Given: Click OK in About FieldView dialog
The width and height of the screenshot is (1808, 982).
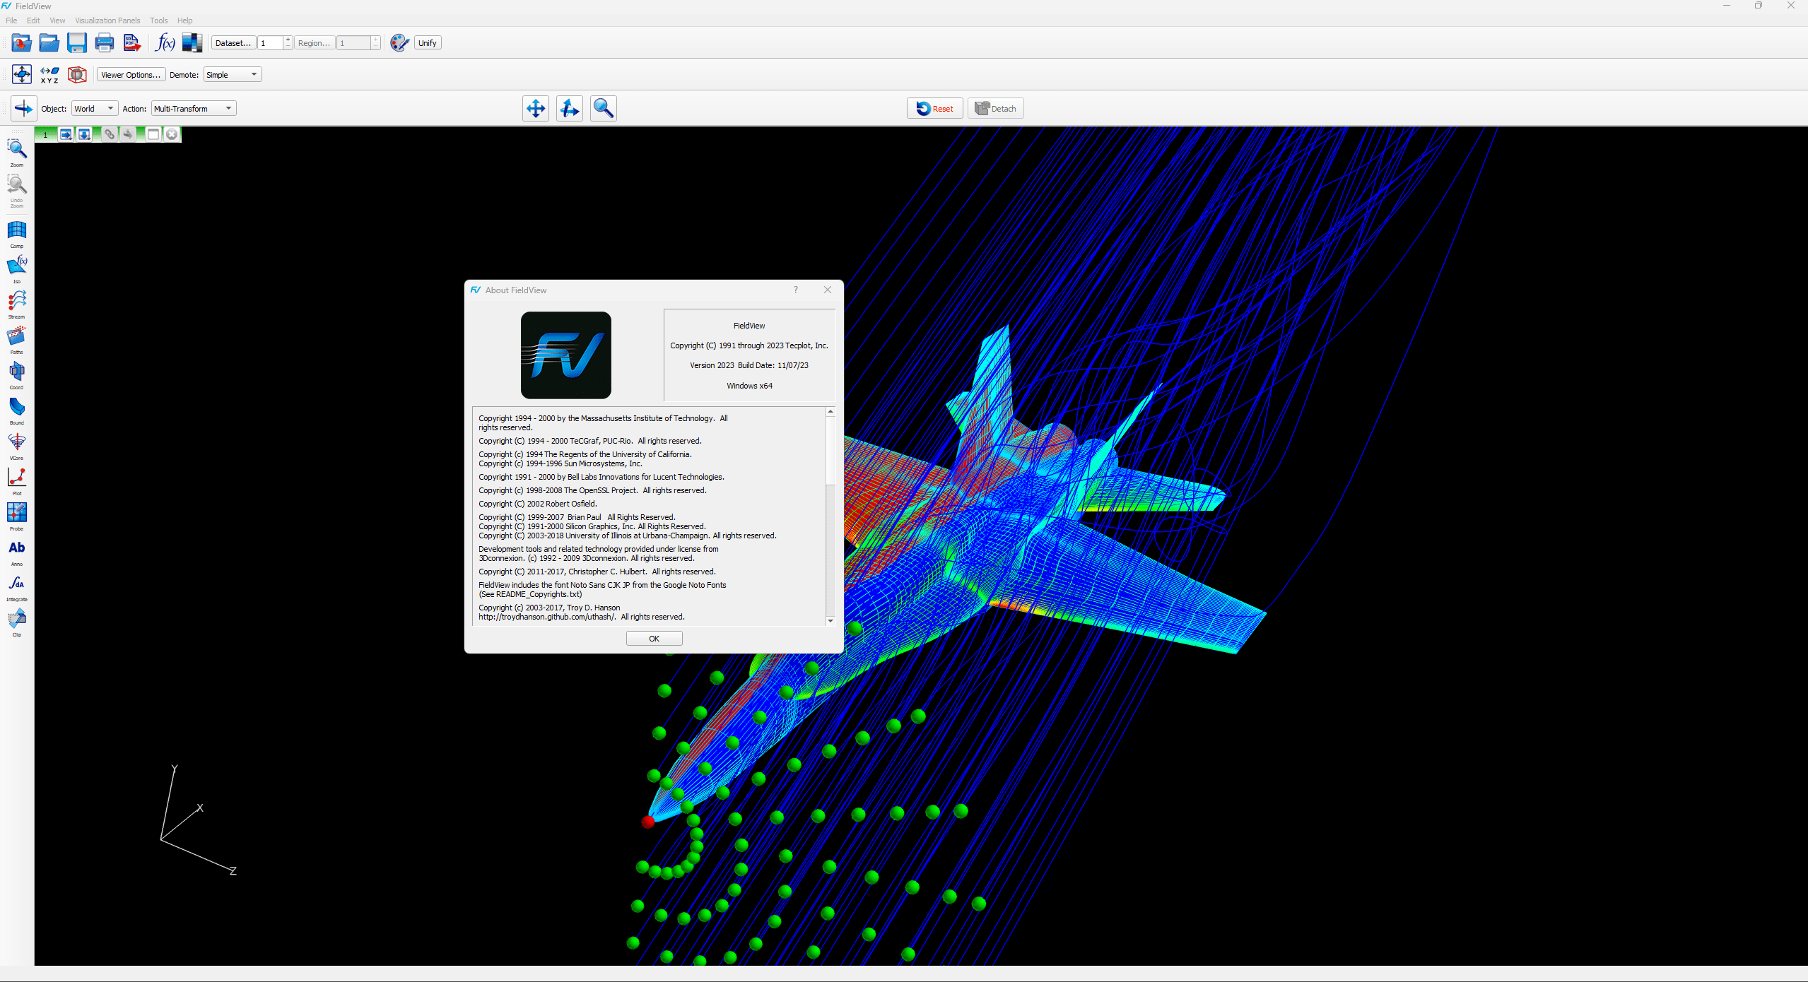Looking at the screenshot, I should click(654, 639).
